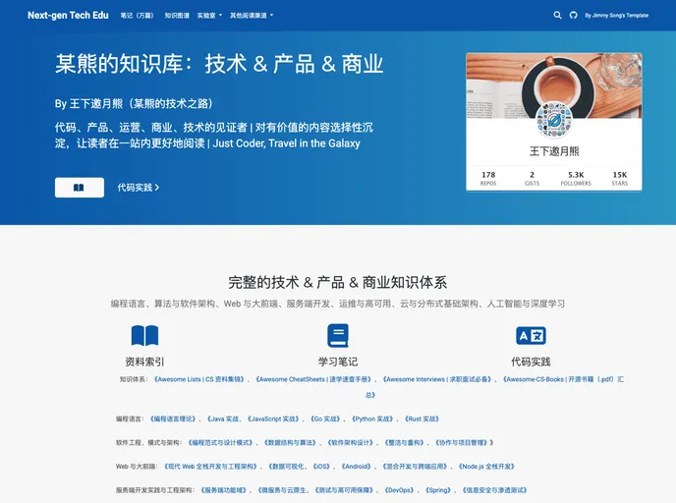Follow the 代码实践 link with chevron arrow
The image size is (676, 503).
[138, 187]
